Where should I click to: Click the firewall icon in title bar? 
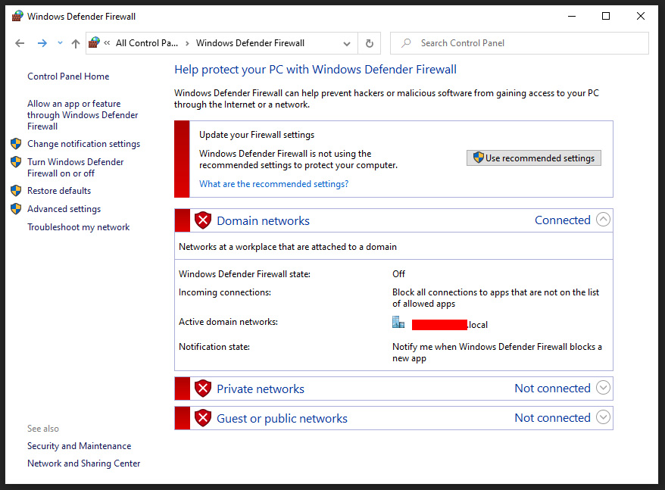[x=17, y=16]
